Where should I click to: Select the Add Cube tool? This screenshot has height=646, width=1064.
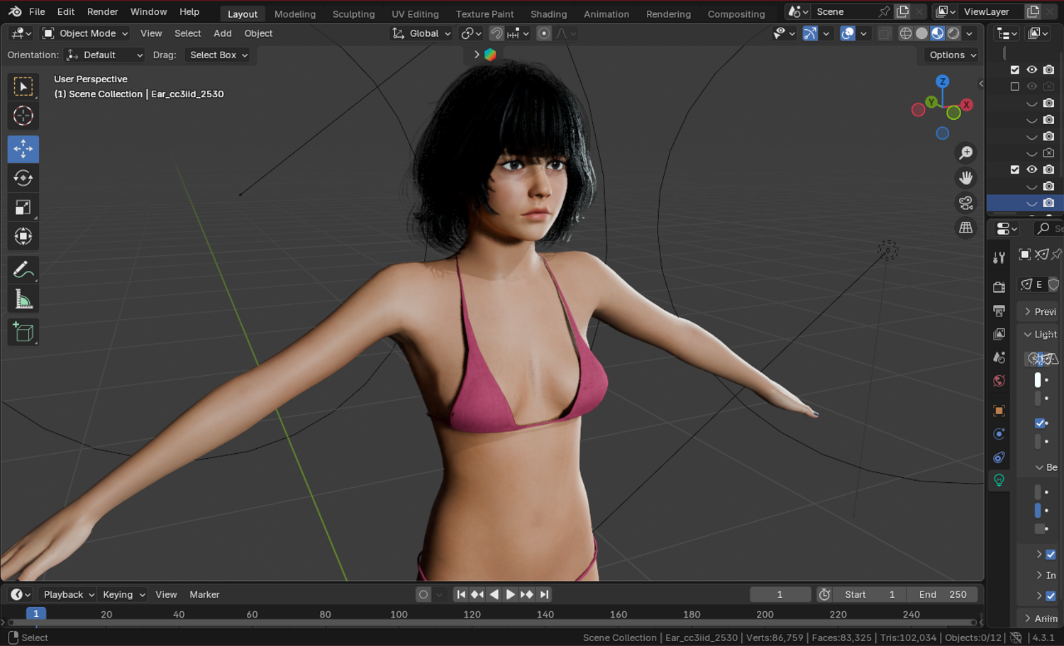pyautogui.click(x=23, y=333)
